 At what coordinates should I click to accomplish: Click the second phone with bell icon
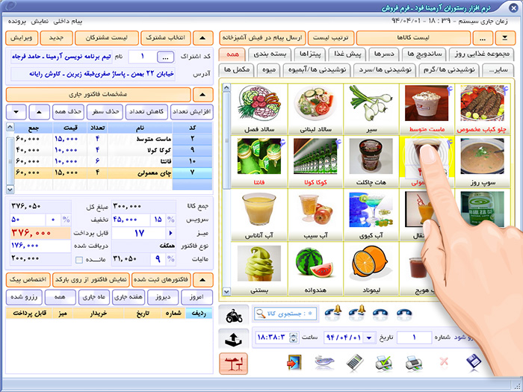tap(357, 314)
